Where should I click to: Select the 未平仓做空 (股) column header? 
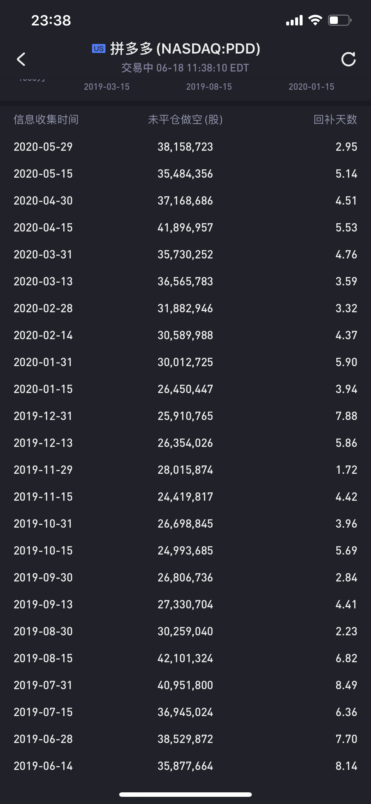(x=185, y=120)
